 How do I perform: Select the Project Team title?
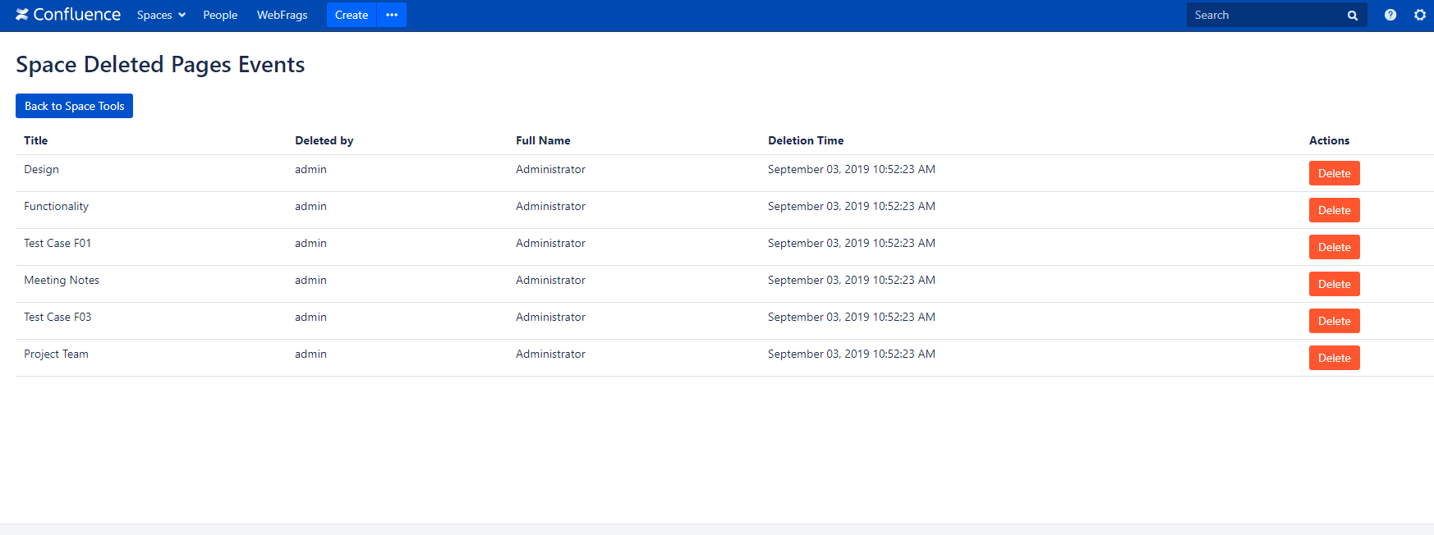(x=56, y=354)
